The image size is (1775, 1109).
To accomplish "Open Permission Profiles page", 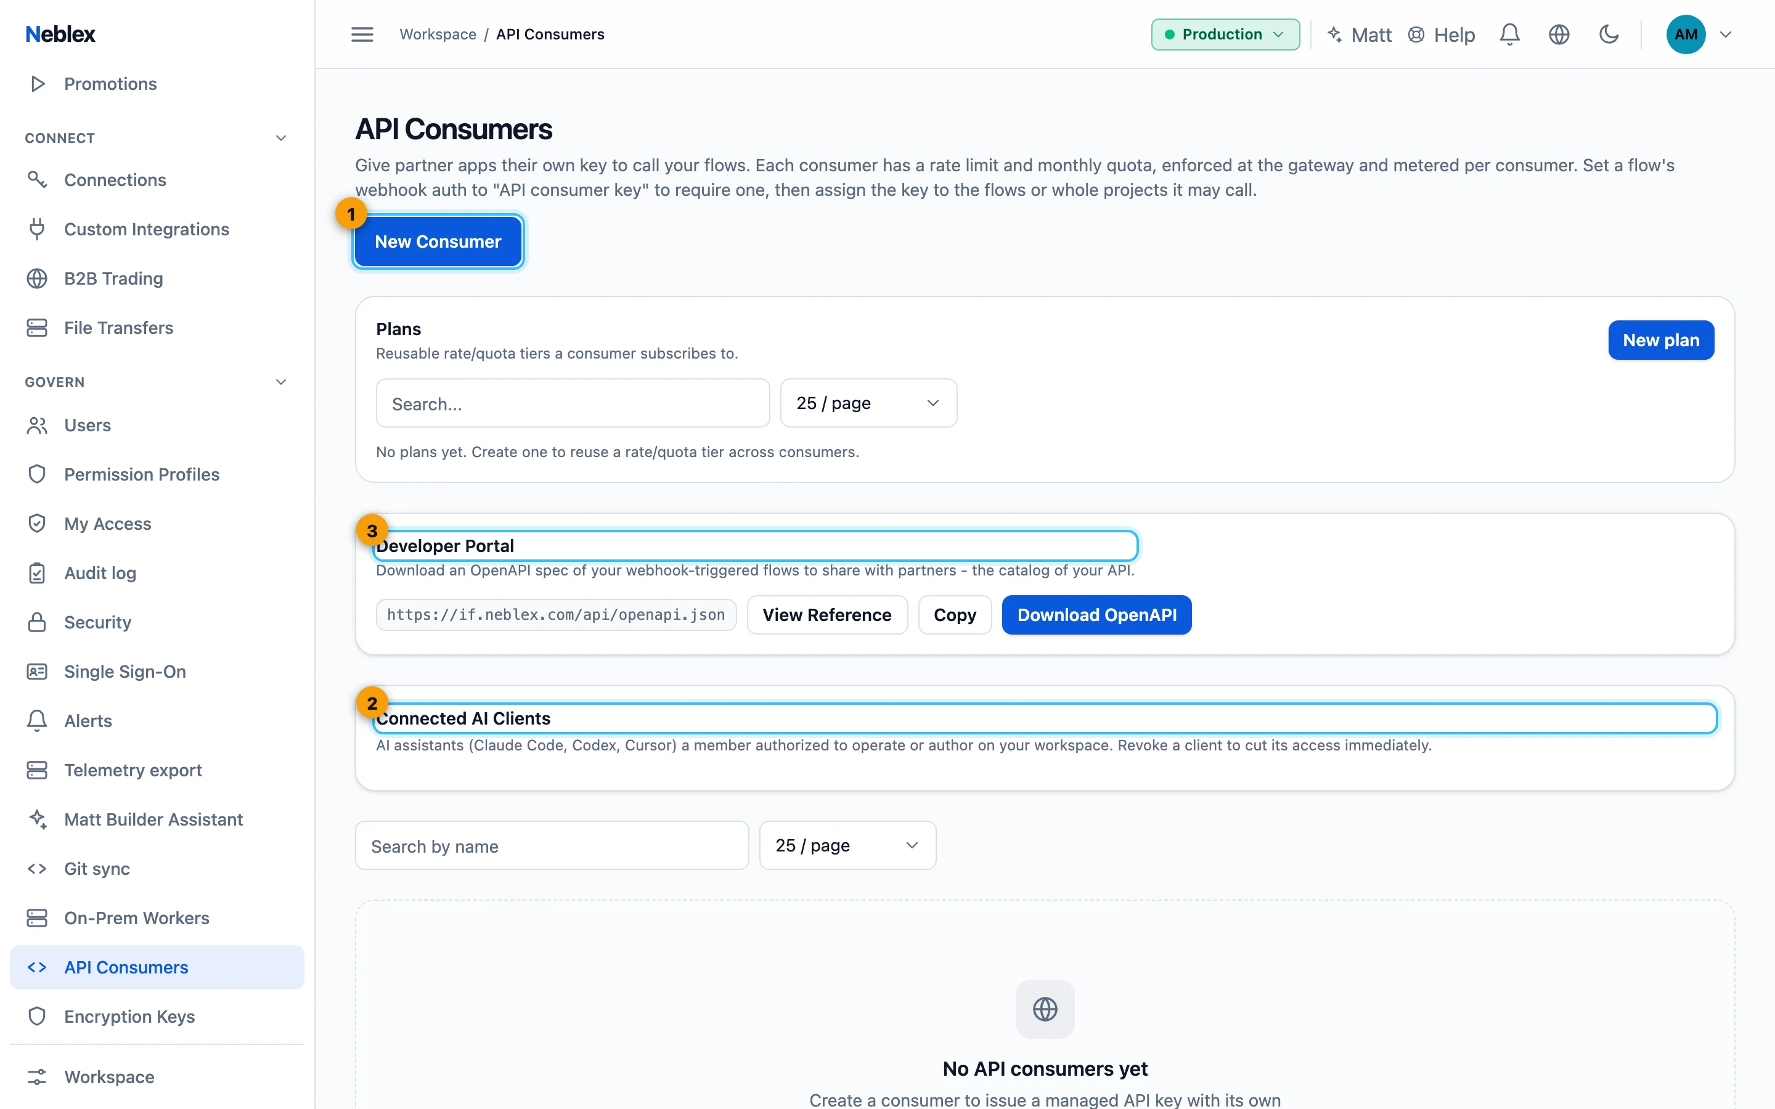I will (157, 474).
